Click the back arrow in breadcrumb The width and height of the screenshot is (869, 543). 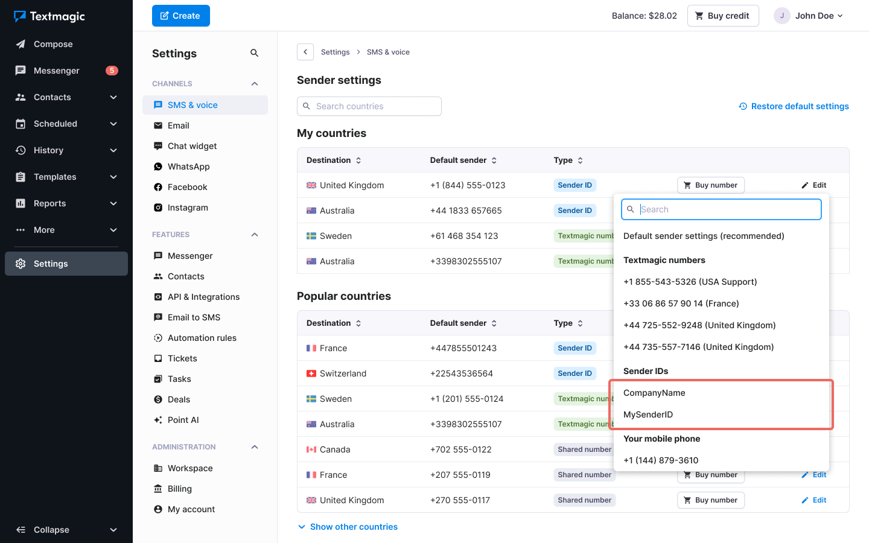coord(305,52)
